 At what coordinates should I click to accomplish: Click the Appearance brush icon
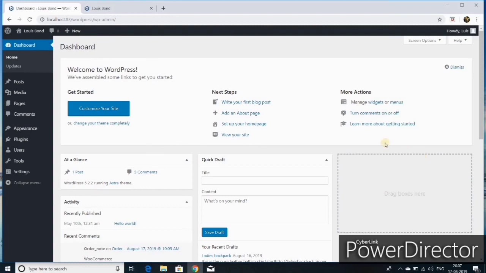8,128
